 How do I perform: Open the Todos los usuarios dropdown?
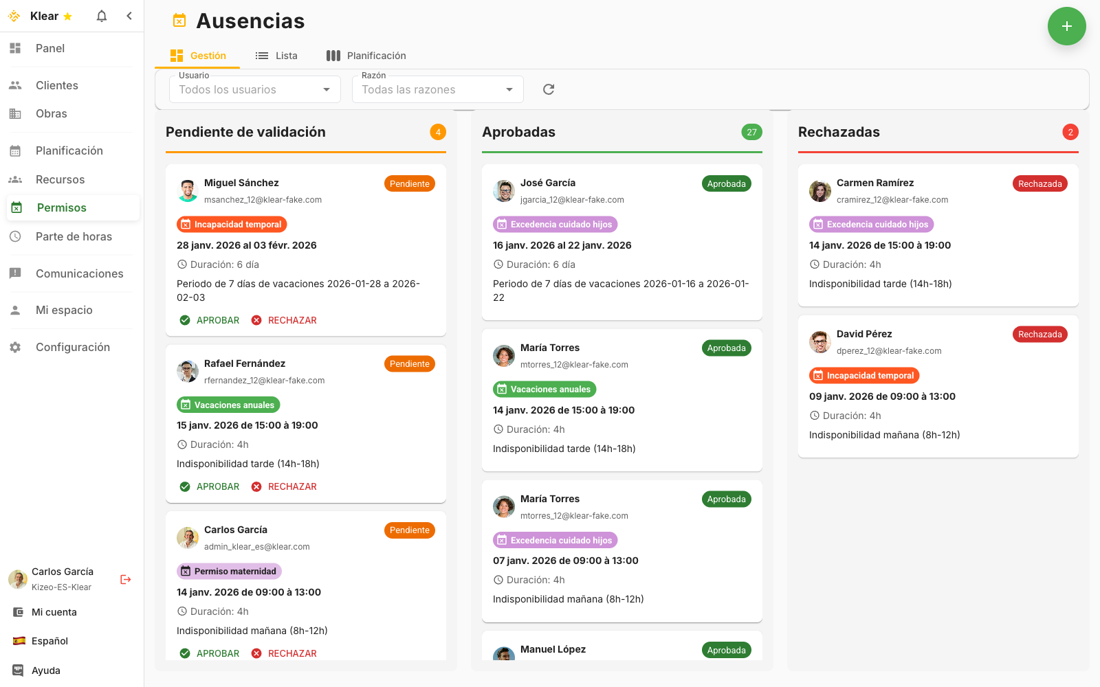[x=254, y=89]
